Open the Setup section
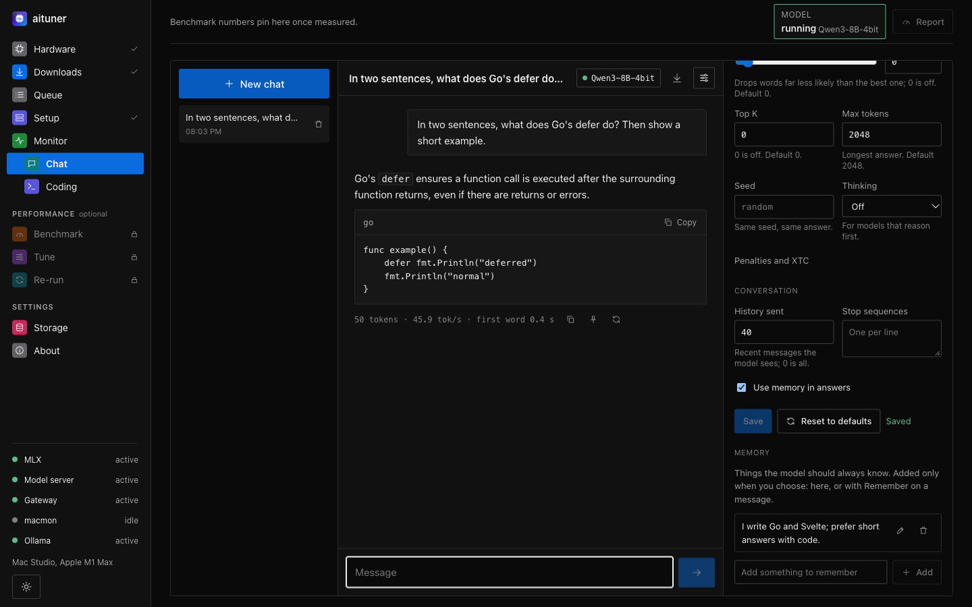Image resolution: width=972 pixels, height=607 pixels. [75, 118]
